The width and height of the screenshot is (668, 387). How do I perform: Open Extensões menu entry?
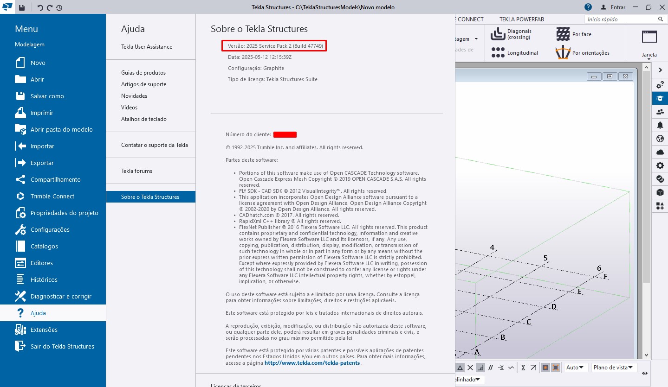[x=53, y=330]
